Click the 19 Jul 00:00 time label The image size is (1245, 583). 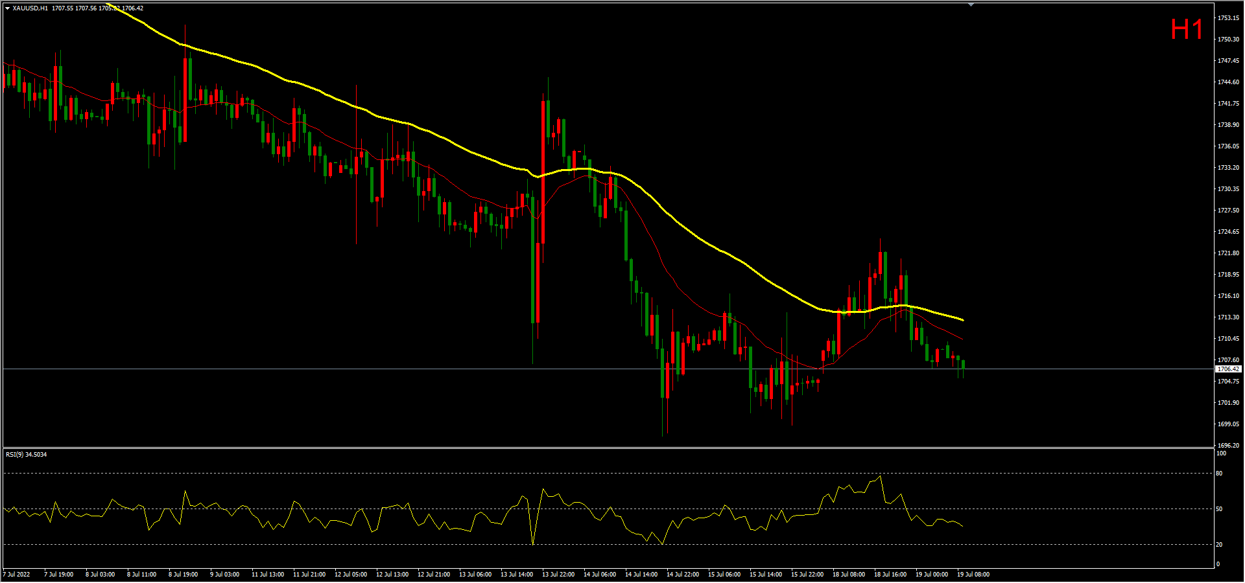(931, 575)
